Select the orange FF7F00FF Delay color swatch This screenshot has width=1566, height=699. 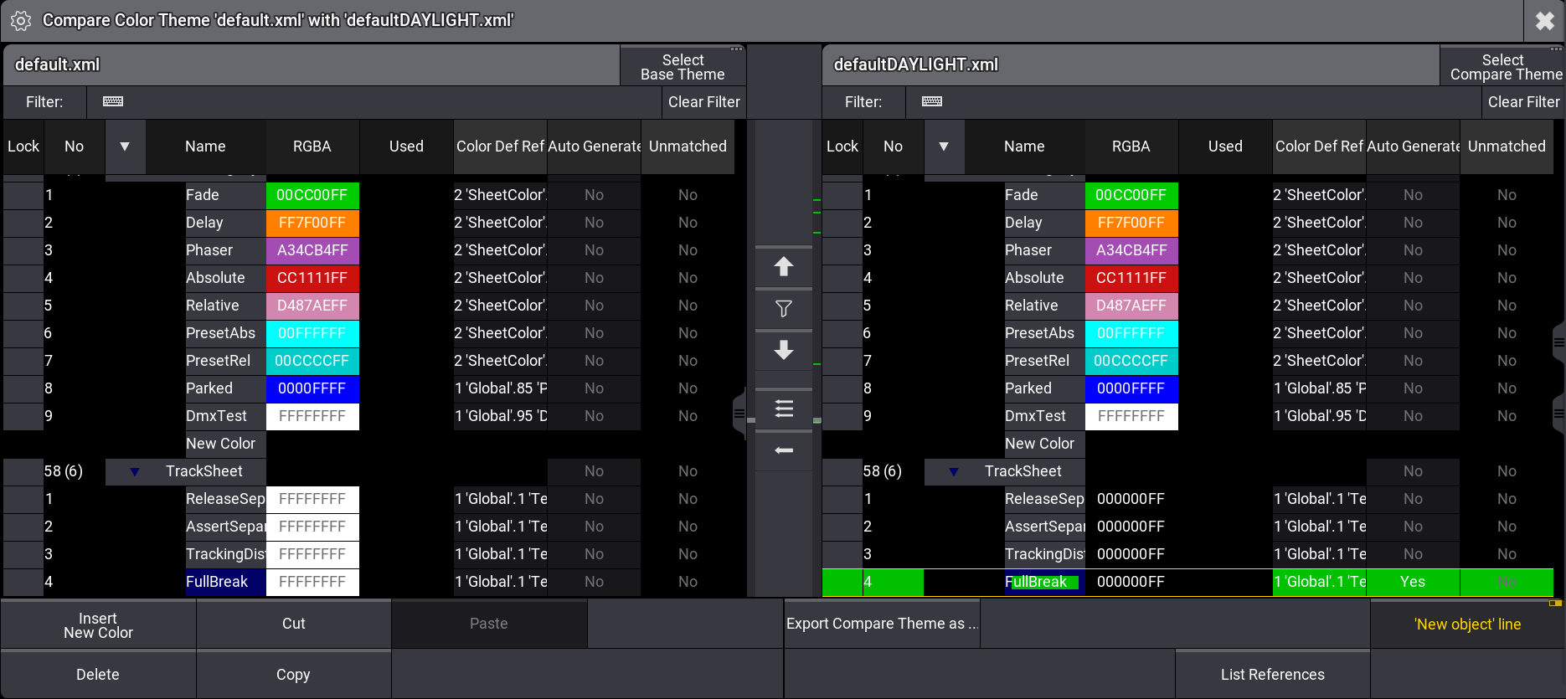[x=312, y=223]
